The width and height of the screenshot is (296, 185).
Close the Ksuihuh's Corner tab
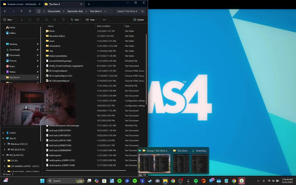tap(40, 4)
